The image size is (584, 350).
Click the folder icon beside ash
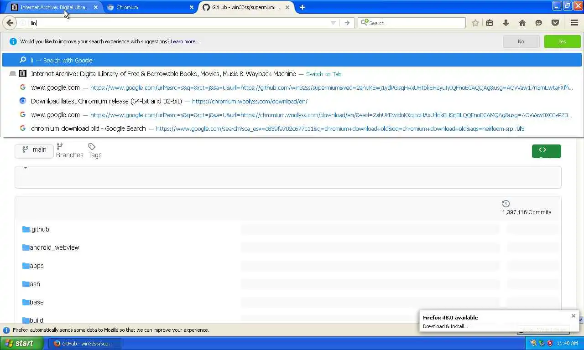[x=26, y=284]
